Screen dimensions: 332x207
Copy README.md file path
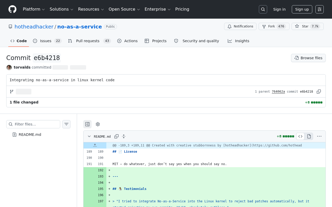click(x=116, y=136)
